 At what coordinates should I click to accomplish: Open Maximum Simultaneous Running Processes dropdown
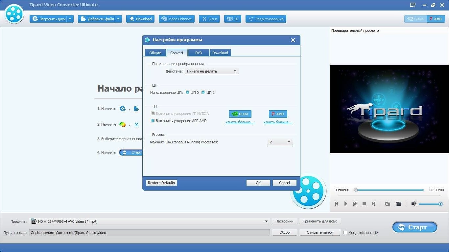tap(280, 142)
